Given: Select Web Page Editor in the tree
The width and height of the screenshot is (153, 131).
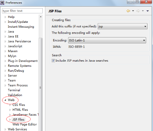Looking at the screenshot, I should [x=25, y=124].
